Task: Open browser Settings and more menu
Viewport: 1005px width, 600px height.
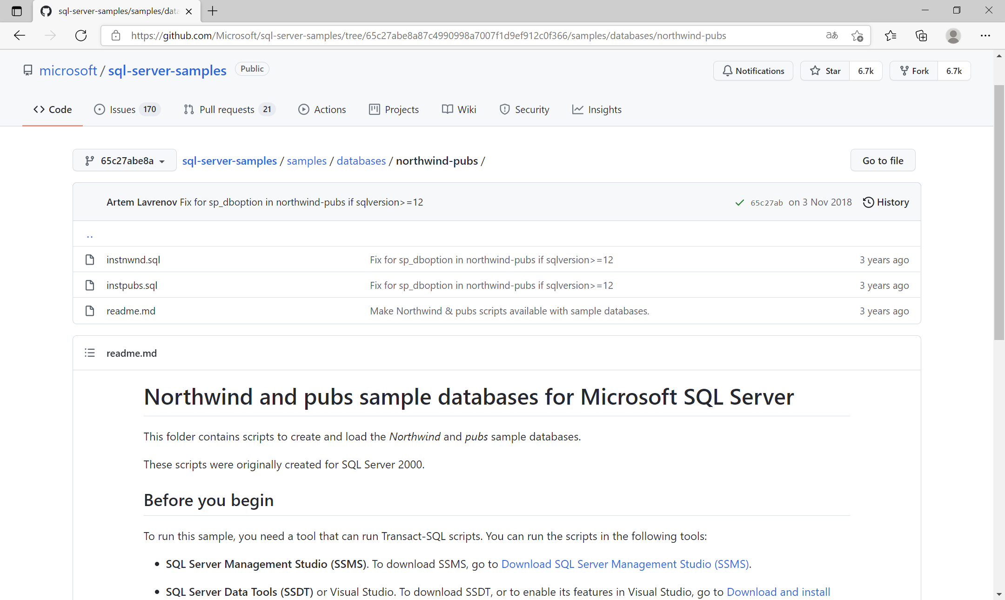Action: [985, 35]
